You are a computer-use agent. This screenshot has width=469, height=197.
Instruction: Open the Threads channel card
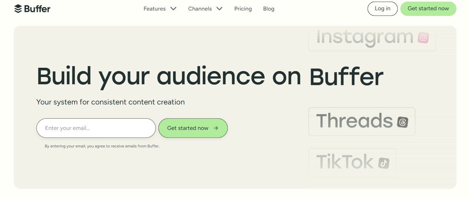pos(361,122)
